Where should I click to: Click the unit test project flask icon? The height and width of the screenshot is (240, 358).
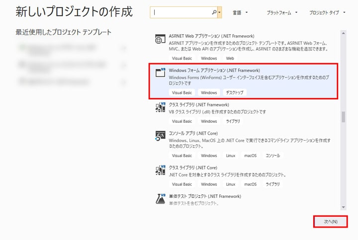pyautogui.click(x=161, y=199)
